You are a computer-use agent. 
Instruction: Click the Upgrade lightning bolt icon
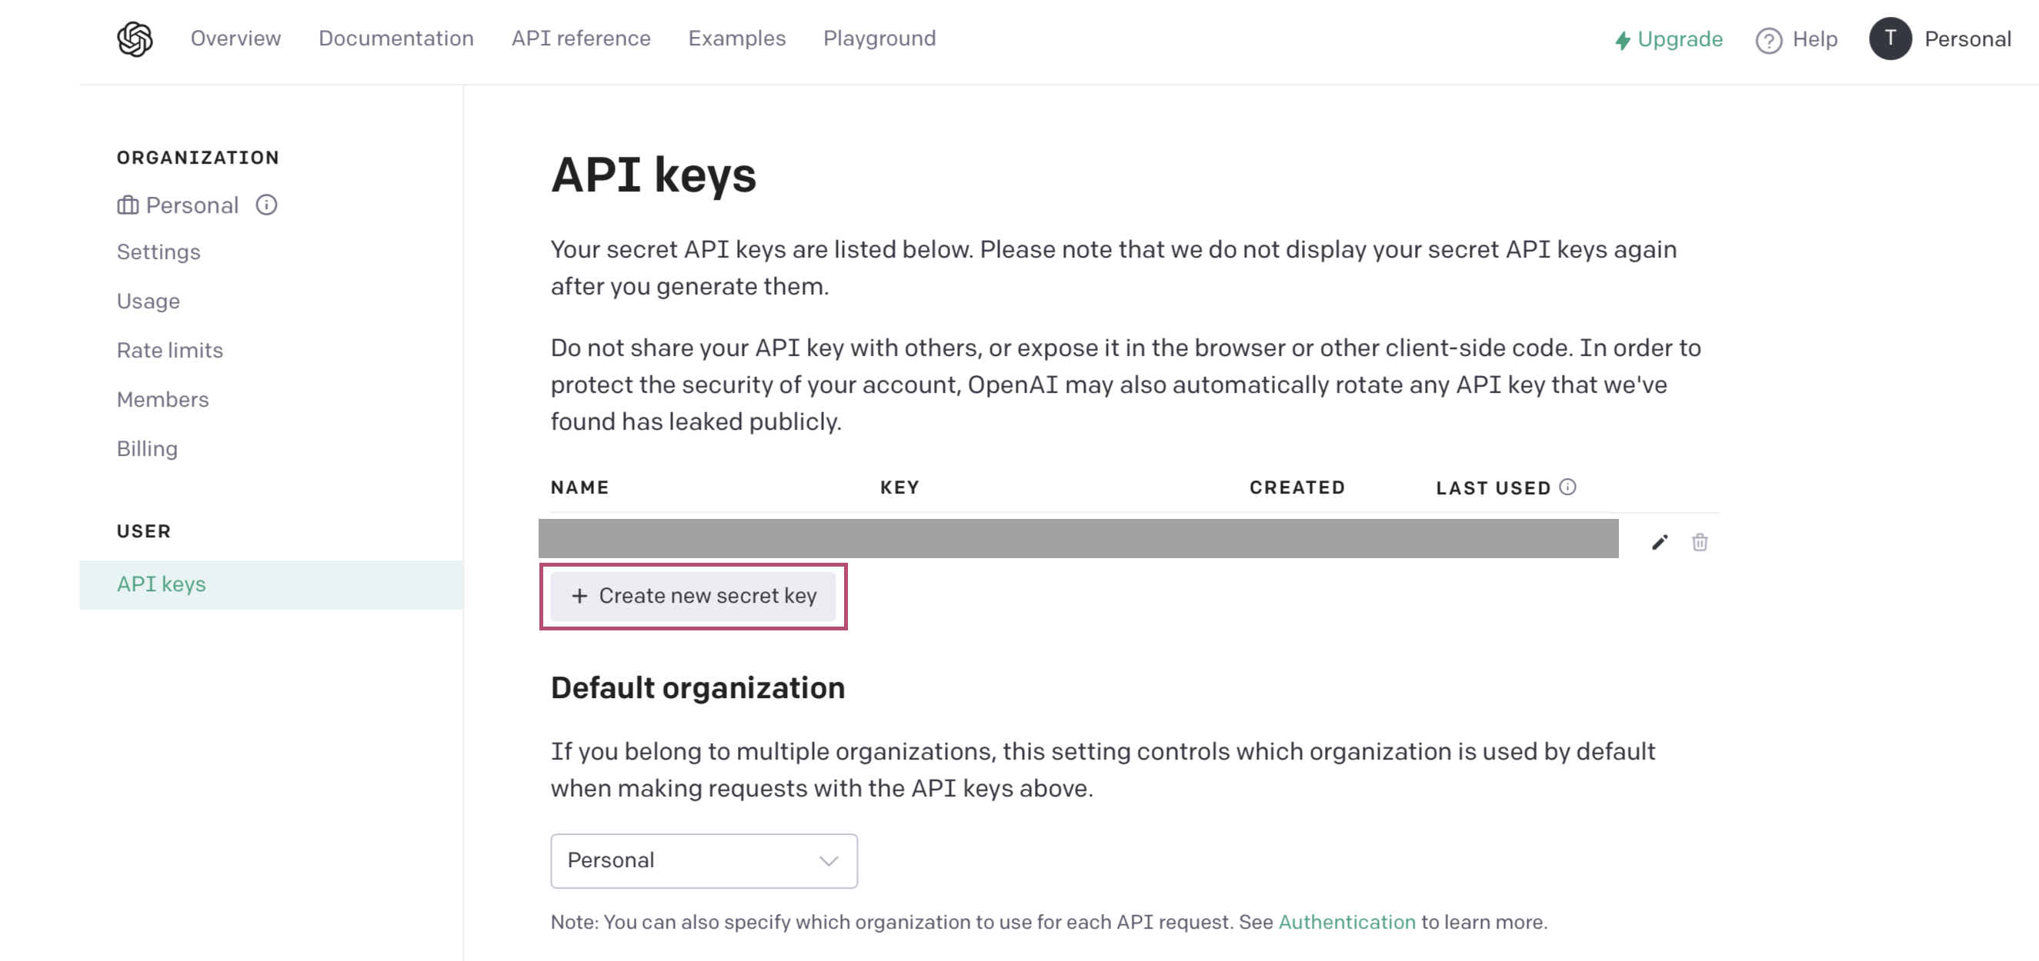1623,40
